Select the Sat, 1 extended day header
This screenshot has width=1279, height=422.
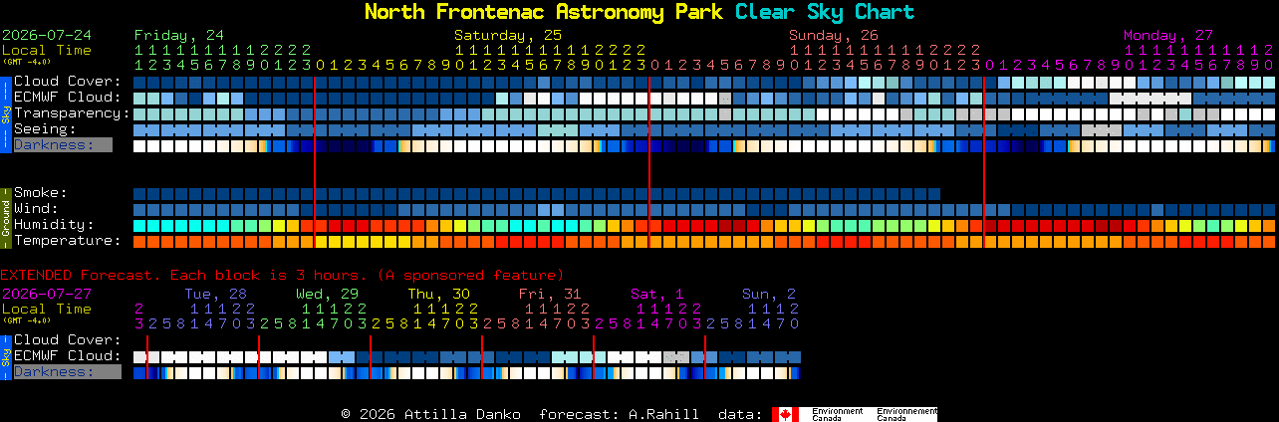tap(657, 294)
